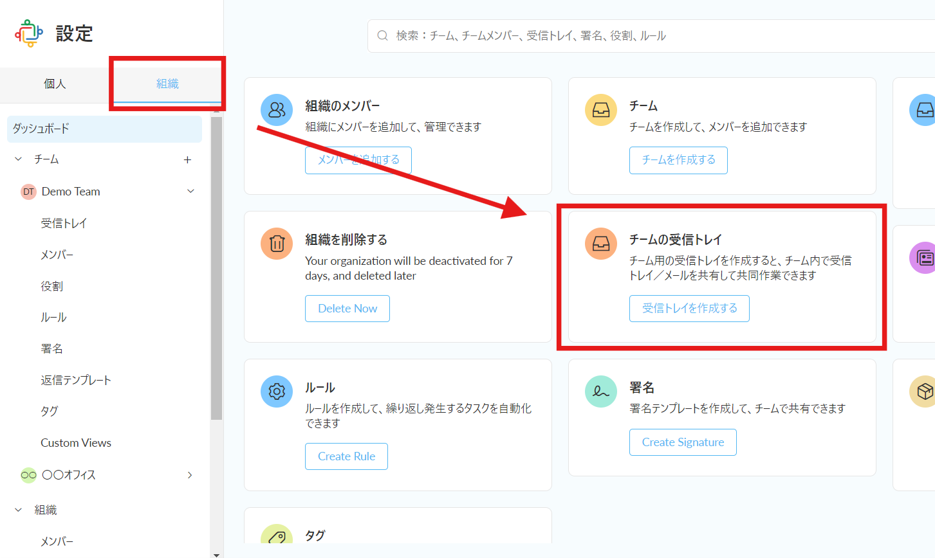This screenshot has width=935, height=558.
Task: Click the sidebar scrollbar down arrow
Action: point(216,554)
